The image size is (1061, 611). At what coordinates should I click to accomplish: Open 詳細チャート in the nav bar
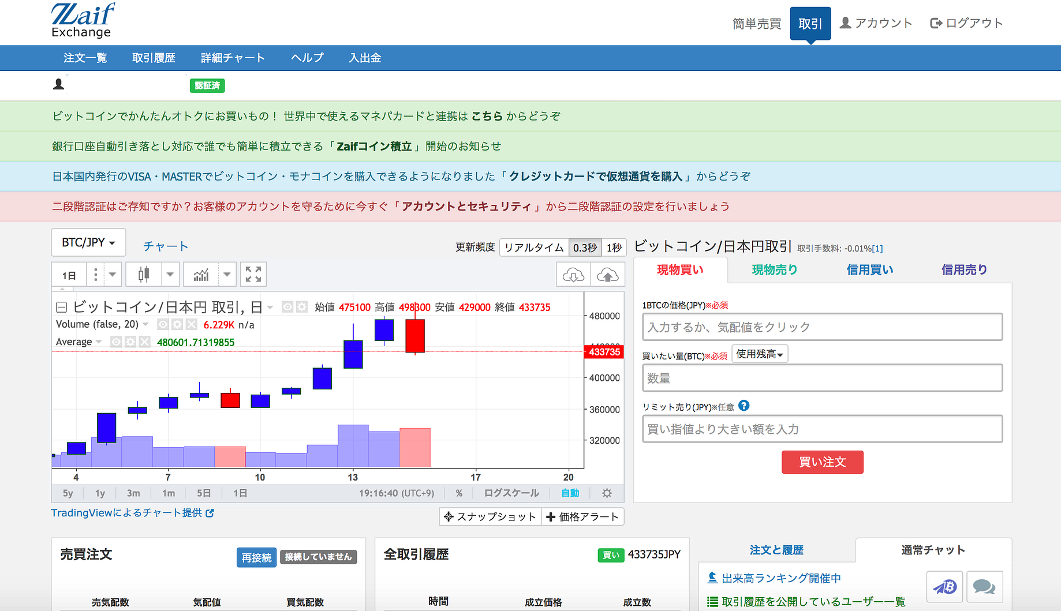233,58
